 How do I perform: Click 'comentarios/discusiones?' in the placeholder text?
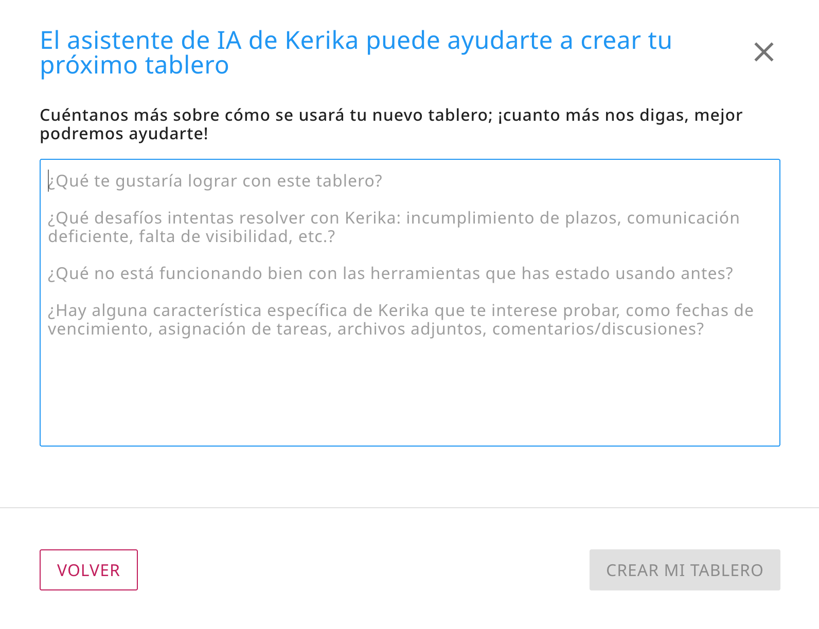click(598, 329)
